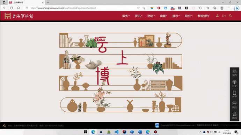Click the red character 博
Viewport: 241px width, 135px height.
tap(103, 76)
